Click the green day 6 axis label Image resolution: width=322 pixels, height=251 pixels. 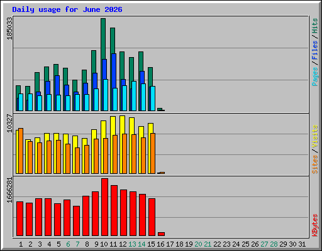68,244
